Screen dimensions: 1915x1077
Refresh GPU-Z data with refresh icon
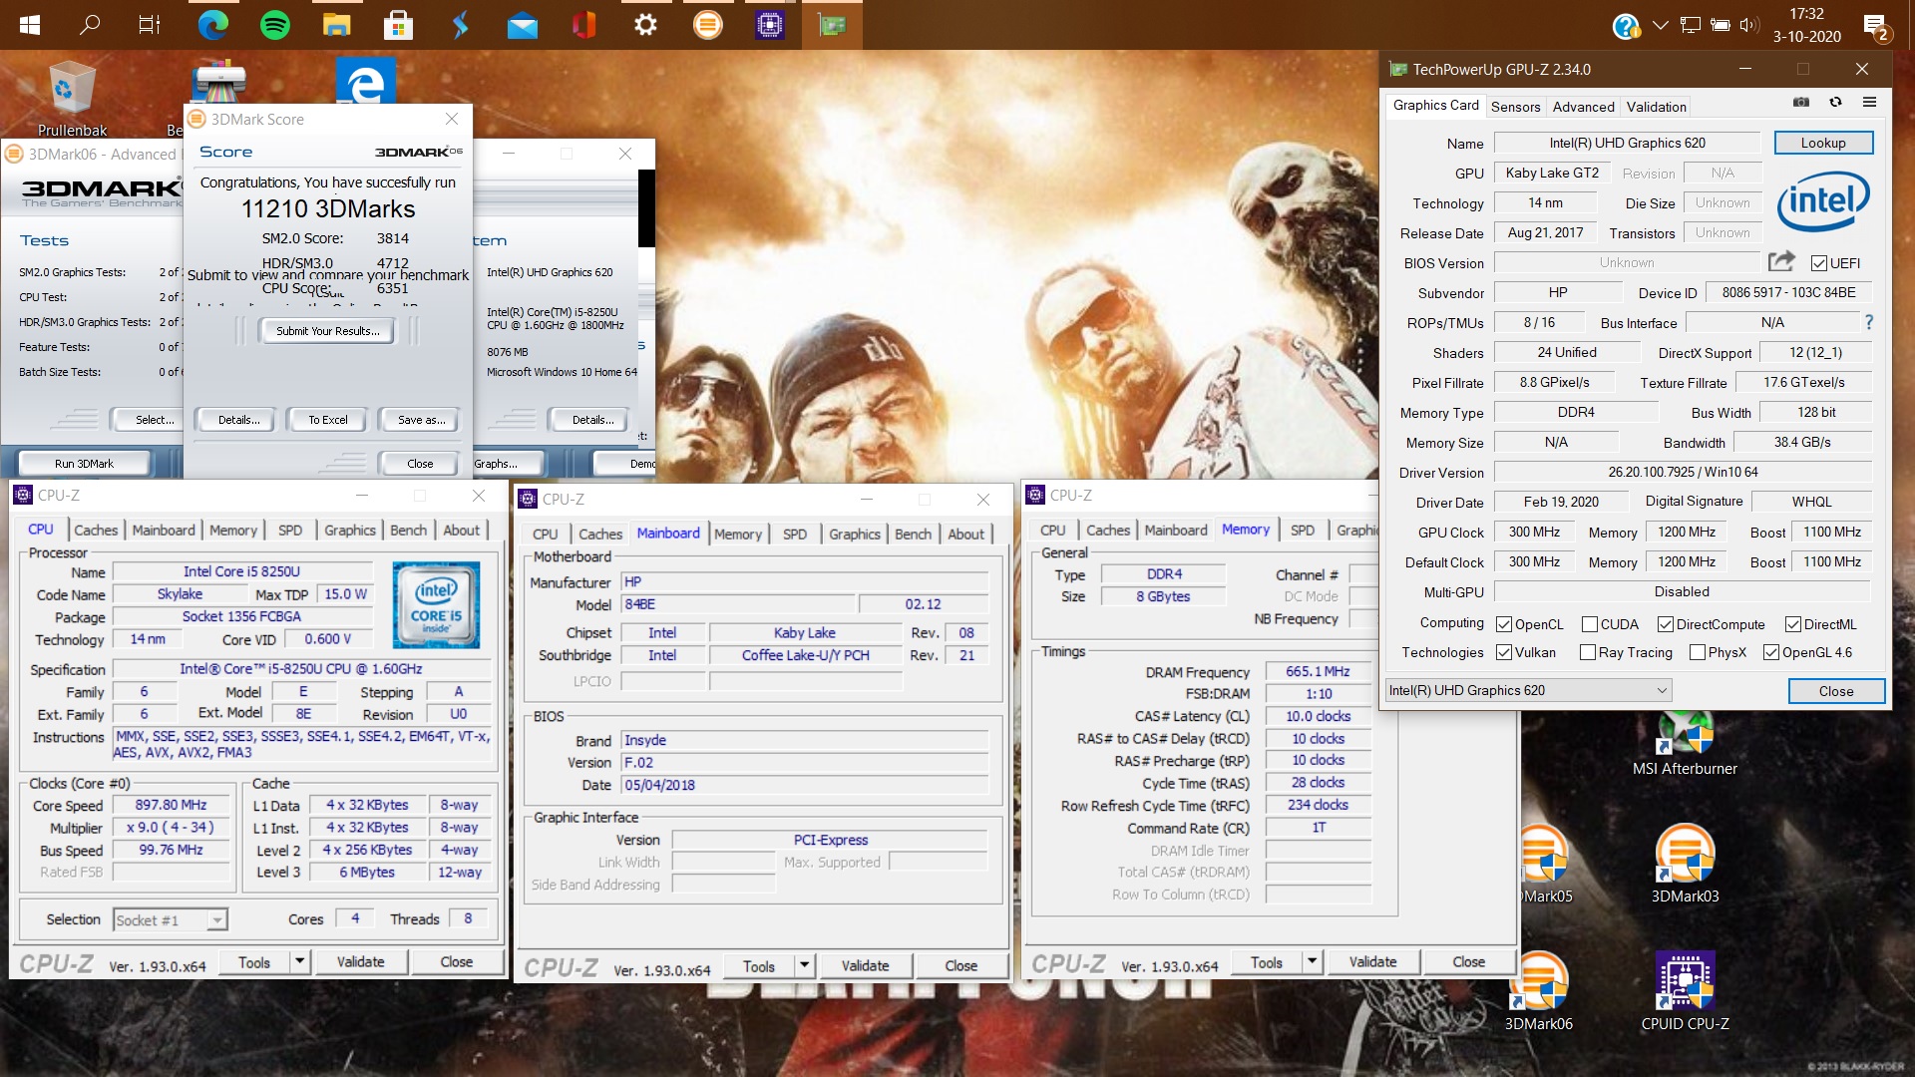tap(1835, 103)
